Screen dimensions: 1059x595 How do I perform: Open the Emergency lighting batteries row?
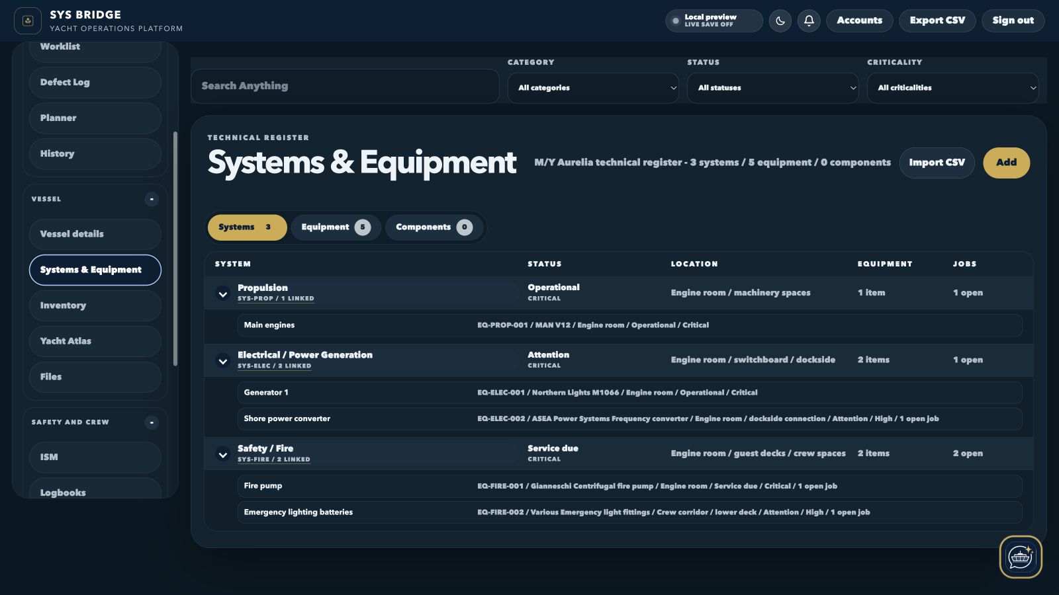point(629,512)
